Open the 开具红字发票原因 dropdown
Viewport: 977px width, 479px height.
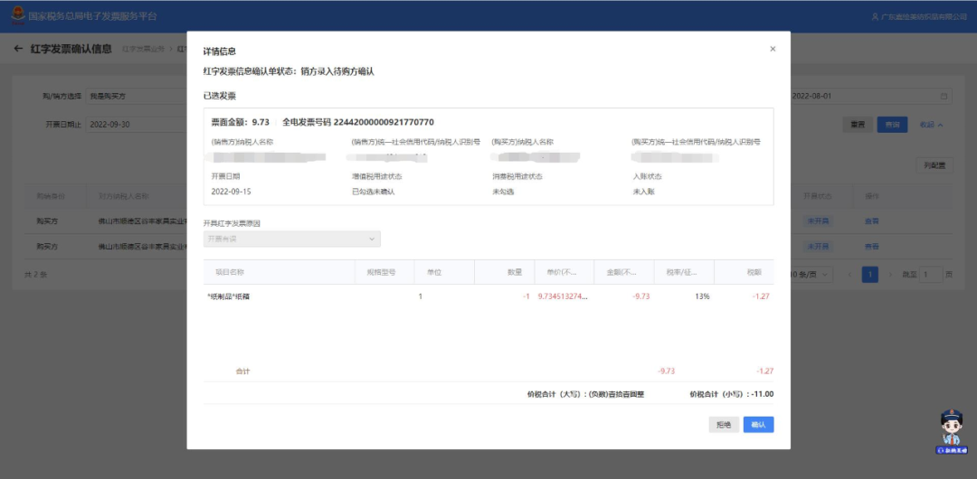pos(291,239)
